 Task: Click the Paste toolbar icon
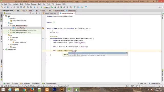(24, 7)
